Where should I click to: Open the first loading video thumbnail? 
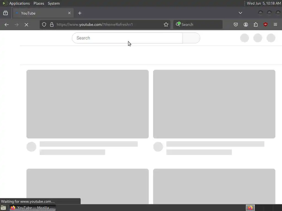(88, 104)
